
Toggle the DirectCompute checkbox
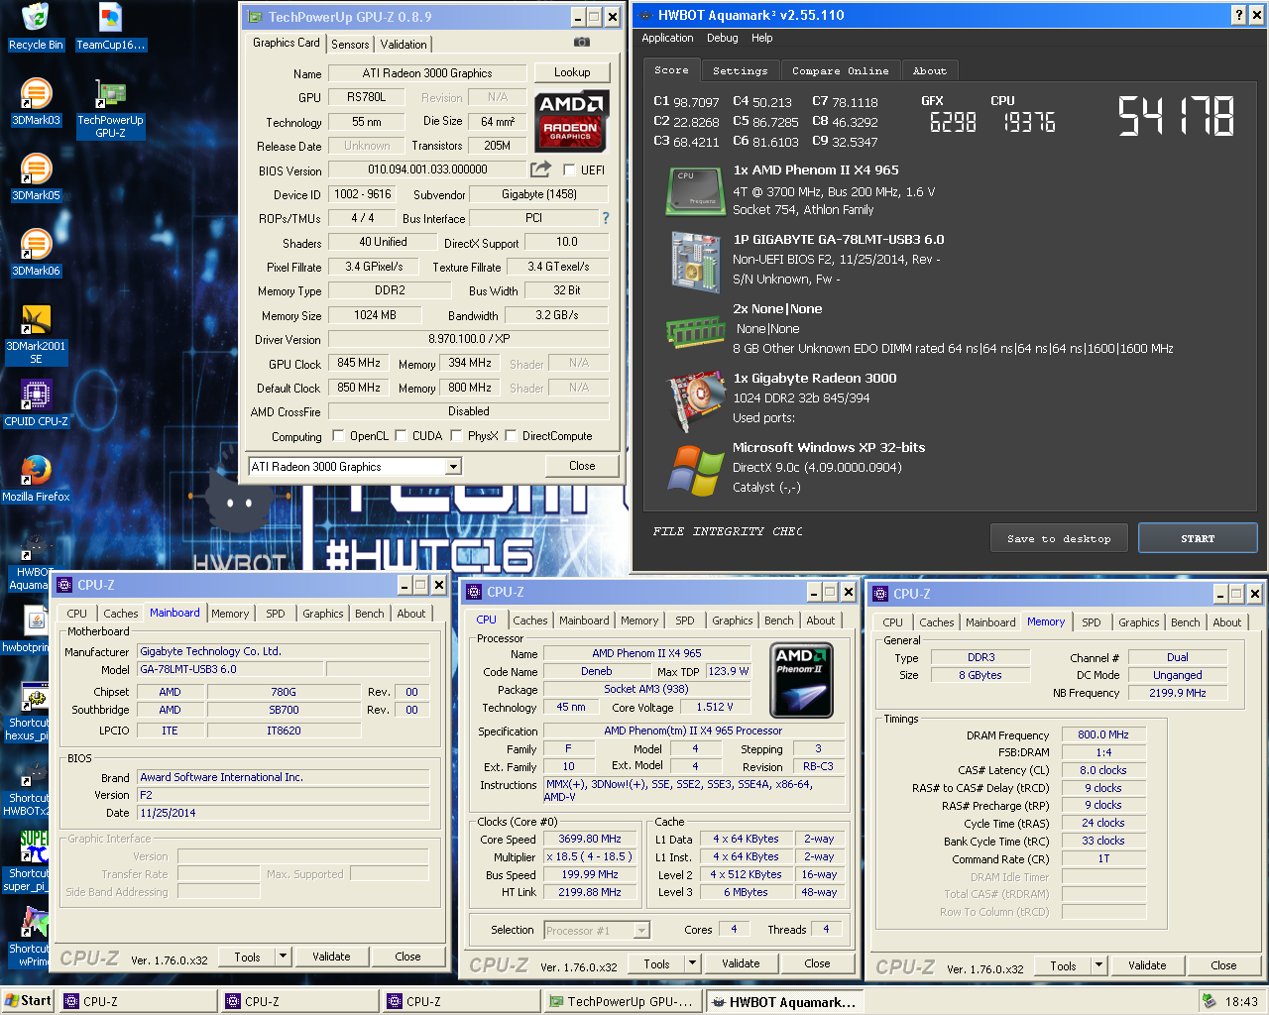(x=511, y=435)
